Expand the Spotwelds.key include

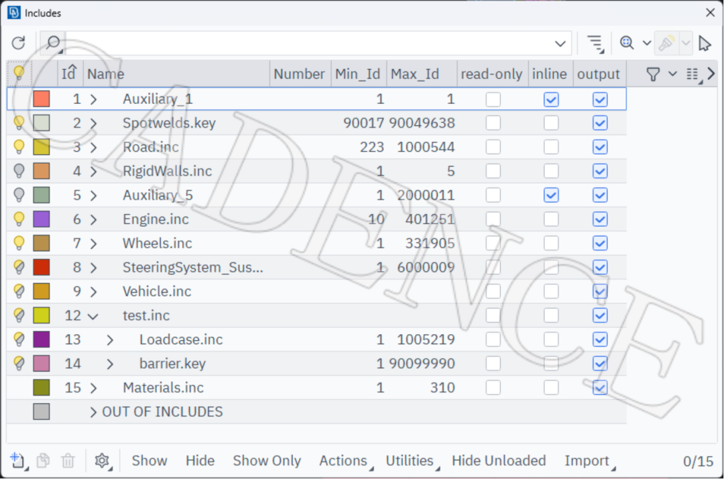coord(93,123)
